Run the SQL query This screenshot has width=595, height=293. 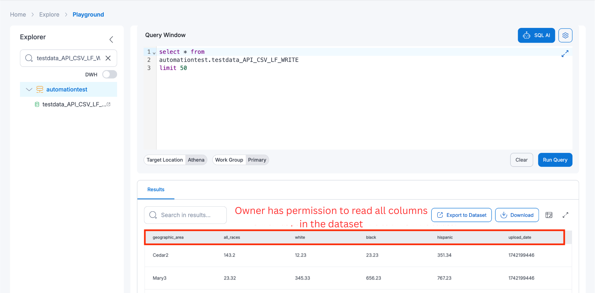click(555, 160)
